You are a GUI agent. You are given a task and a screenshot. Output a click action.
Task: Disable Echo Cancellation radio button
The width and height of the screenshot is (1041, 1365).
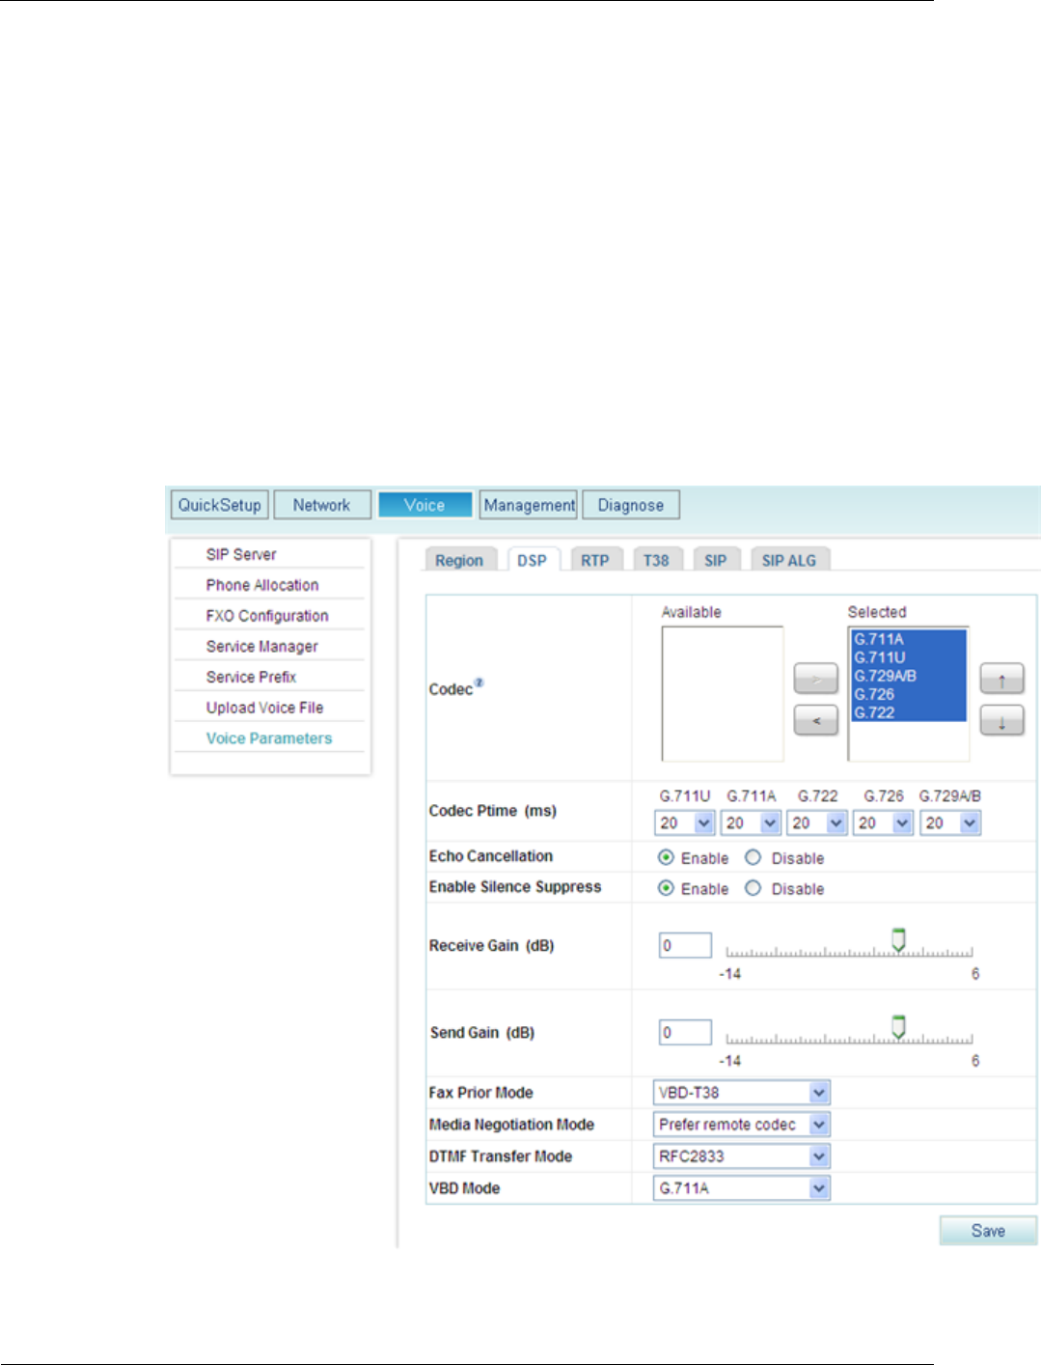click(753, 857)
